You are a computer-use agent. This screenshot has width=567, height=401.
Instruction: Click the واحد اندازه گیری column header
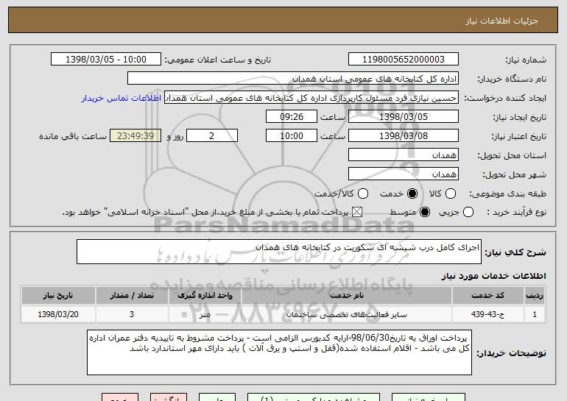point(205,296)
